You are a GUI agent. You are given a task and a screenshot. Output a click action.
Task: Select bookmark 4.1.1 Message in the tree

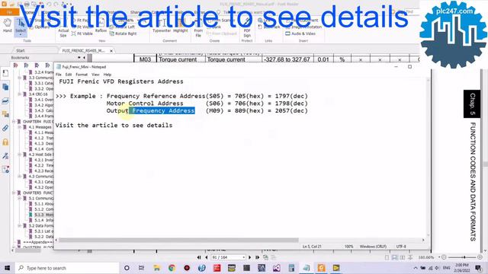44,132
